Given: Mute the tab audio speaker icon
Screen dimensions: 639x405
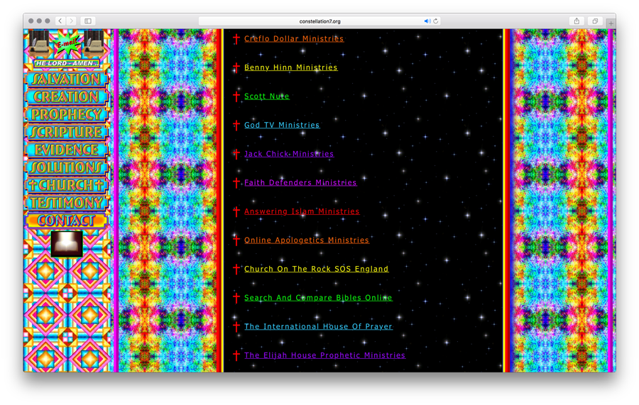Looking at the screenshot, I should 427,21.
